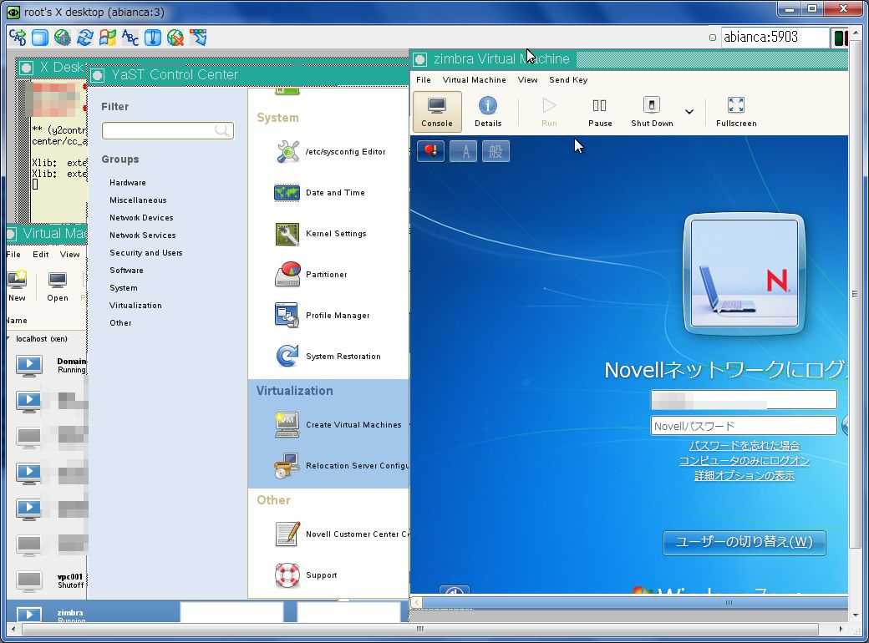Open VNC connection options globe icon
Image resolution: width=869 pixels, height=643 pixels.
pos(62,37)
